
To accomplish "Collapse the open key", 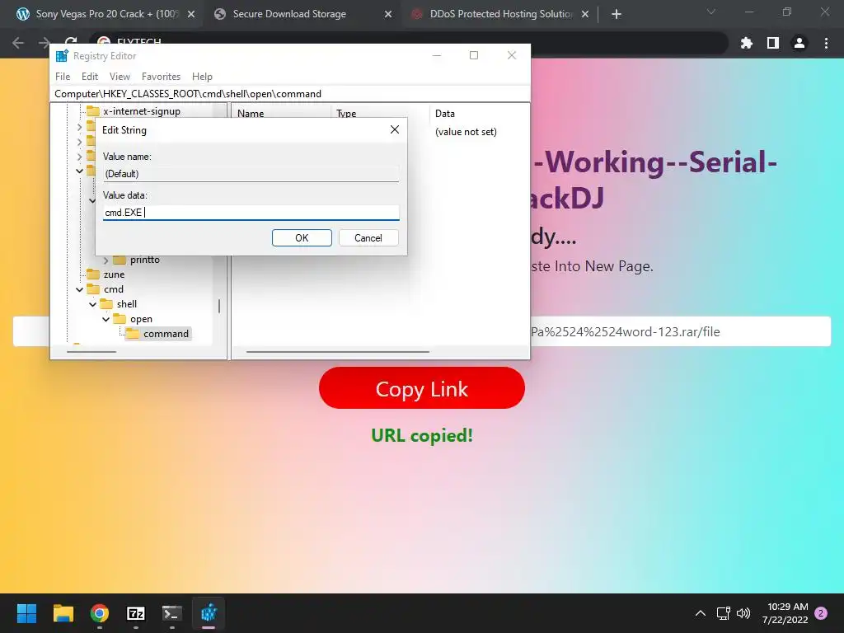I will tap(106, 319).
